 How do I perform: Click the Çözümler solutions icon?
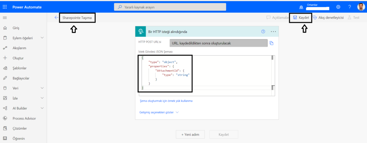[x=5, y=128]
